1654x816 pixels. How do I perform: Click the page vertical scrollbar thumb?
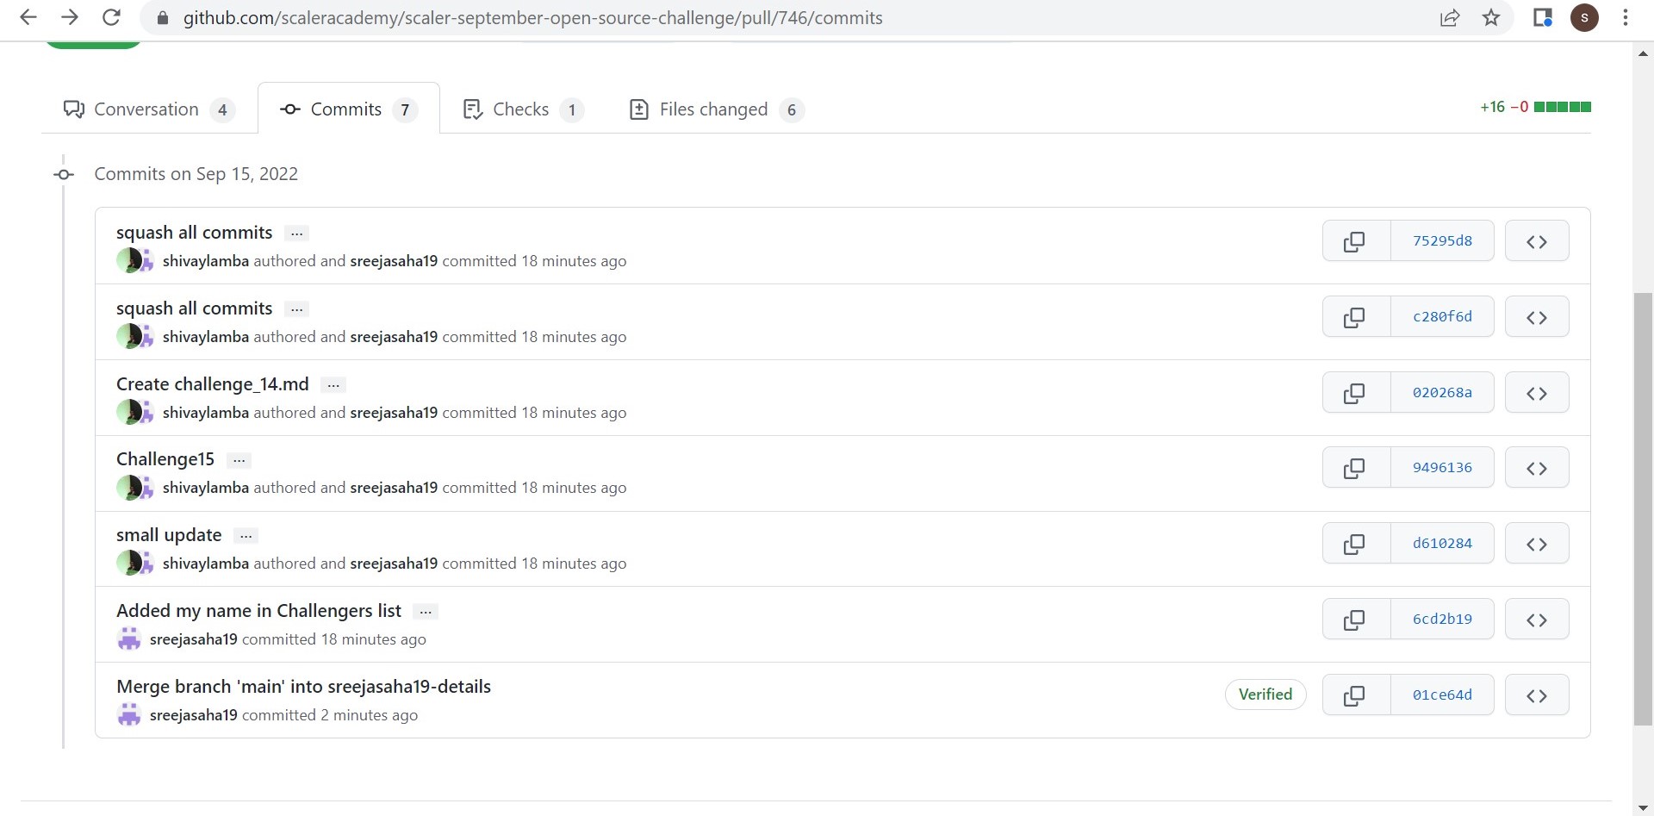(1644, 509)
